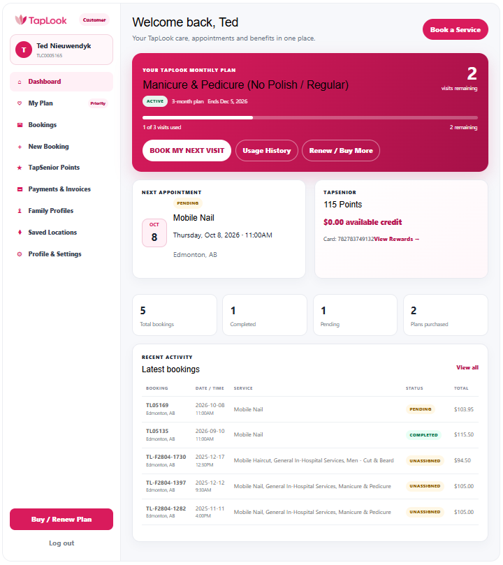
Task: Open booking TL-F2804-1730 row
Action: click(x=310, y=461)
